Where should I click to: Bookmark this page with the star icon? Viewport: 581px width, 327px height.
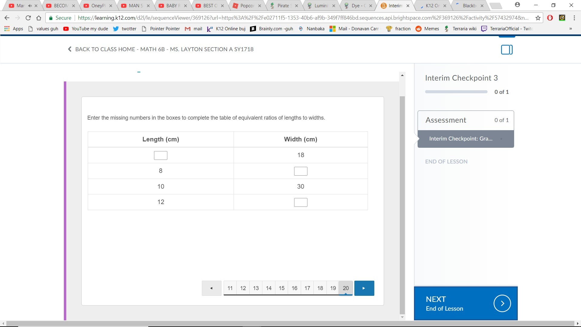point(538,18)
